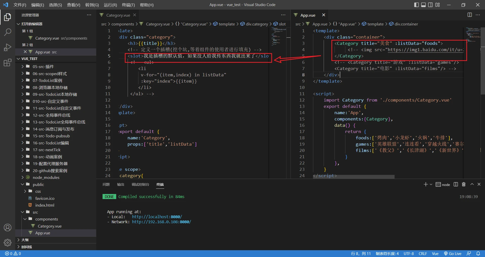
Task: Open the Run and Debug view
Action: tap(8, 47)
